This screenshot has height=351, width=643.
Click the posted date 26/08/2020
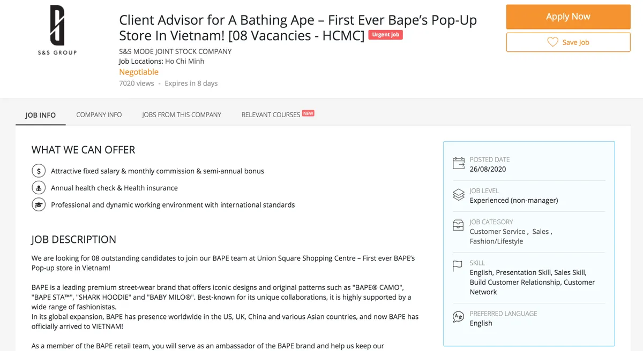pos(488,169)
